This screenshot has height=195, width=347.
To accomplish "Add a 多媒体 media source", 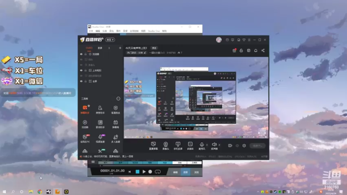I will coord(190,146).
